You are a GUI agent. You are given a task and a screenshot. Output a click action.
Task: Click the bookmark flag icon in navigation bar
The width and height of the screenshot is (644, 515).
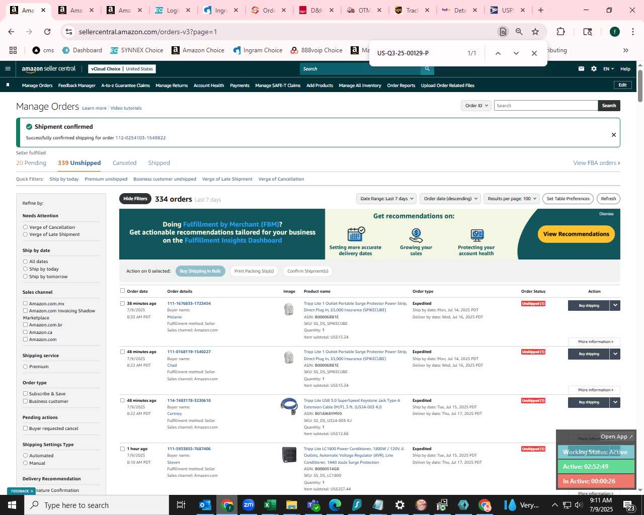[8, 85]
